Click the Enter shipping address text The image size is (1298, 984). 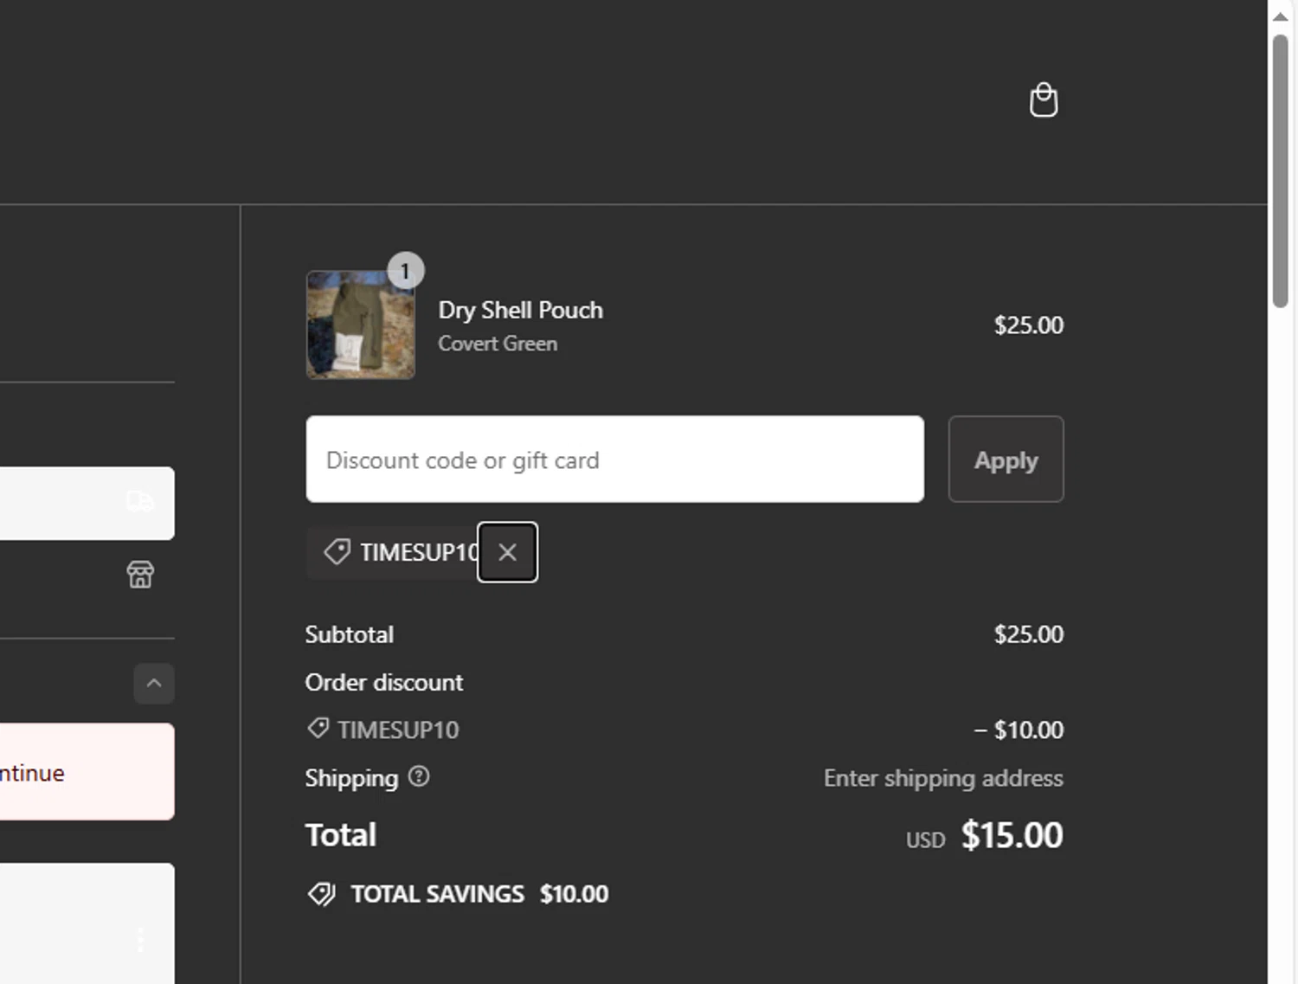943,778
